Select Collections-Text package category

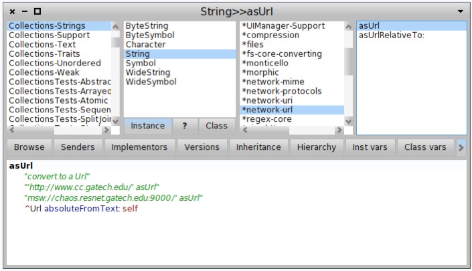tap(44, 45)
